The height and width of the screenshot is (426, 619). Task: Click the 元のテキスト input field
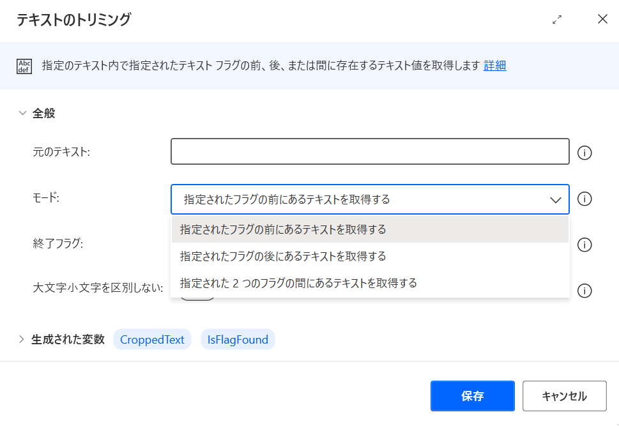click(370, 151)
